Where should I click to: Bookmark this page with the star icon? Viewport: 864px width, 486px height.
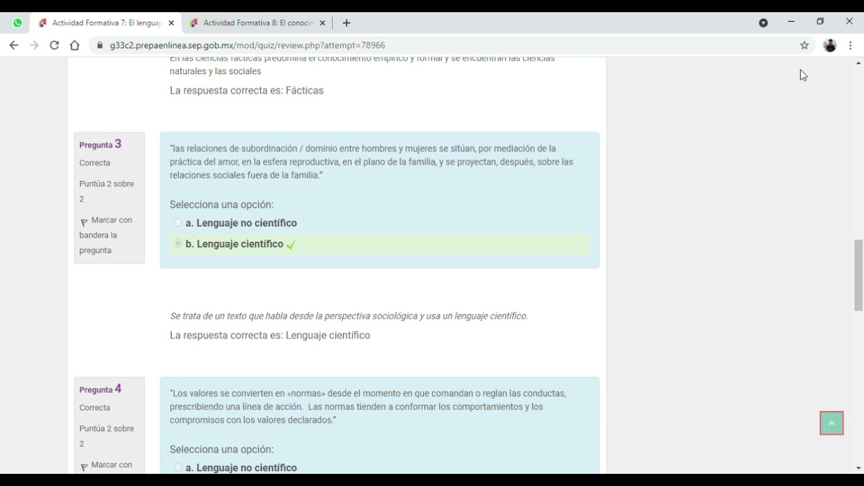(x=805, y=45)
